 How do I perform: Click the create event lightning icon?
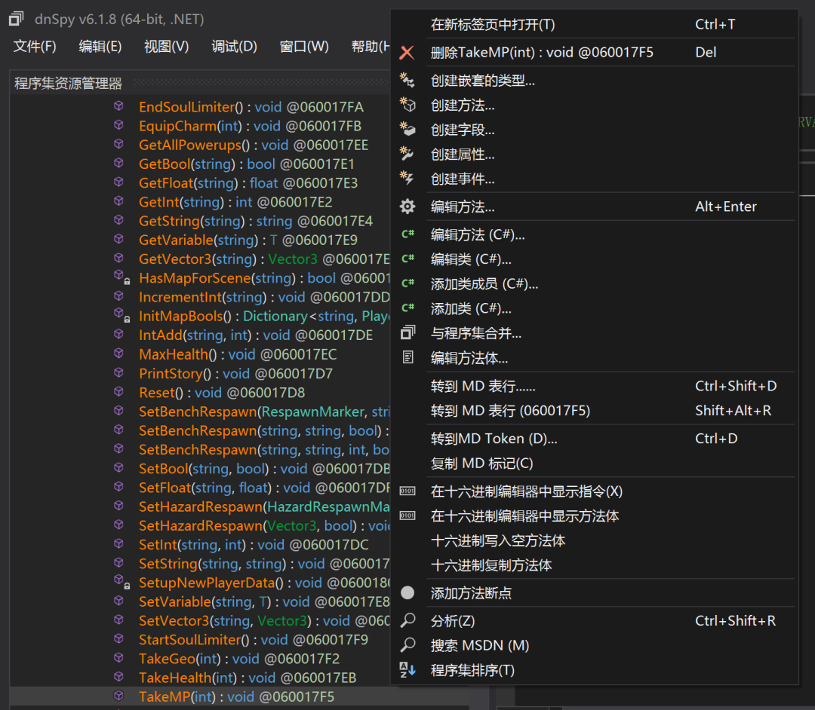pos(407,179)
